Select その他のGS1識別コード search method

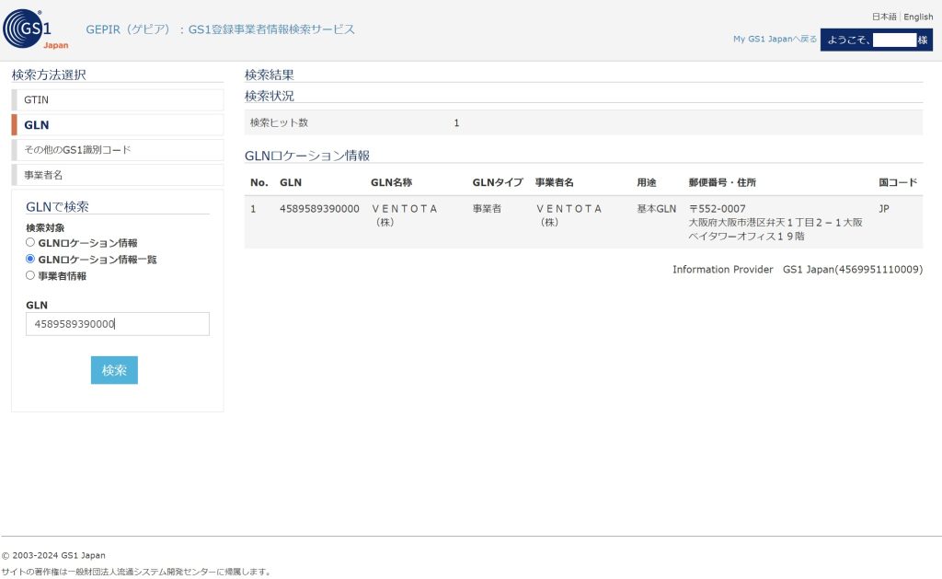[118, 150]
